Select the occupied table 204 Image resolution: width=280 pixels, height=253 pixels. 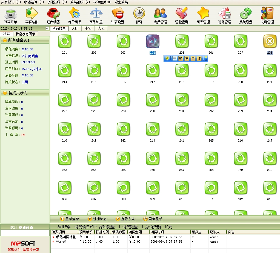152,42
